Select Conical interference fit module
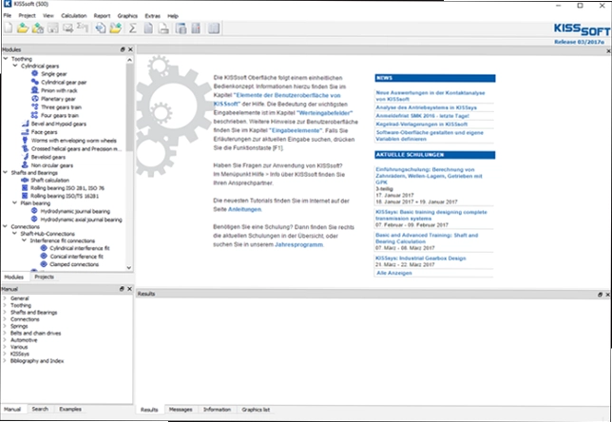 76,257
